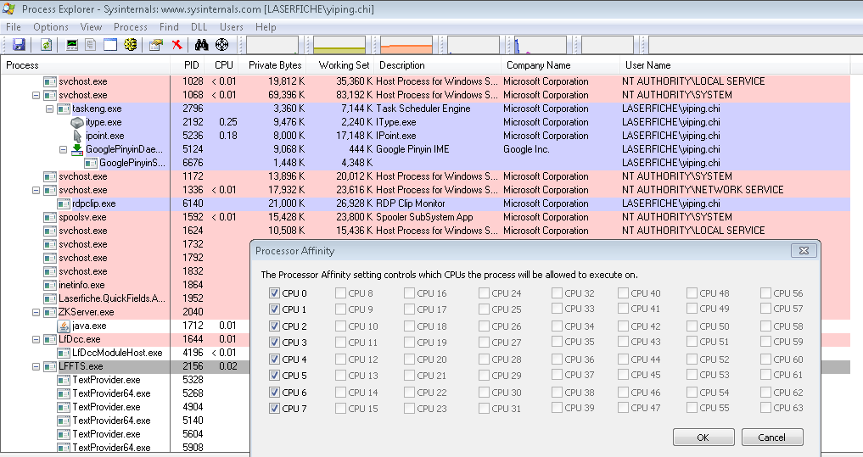Sort by User Name column header
Screen dimensions: 863x457
click(x=736, y=65)
